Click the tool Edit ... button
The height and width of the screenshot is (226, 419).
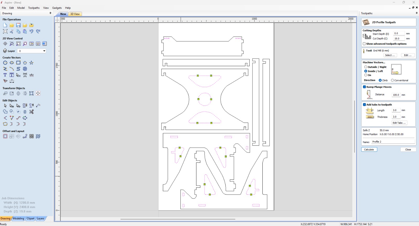[408, 55]
